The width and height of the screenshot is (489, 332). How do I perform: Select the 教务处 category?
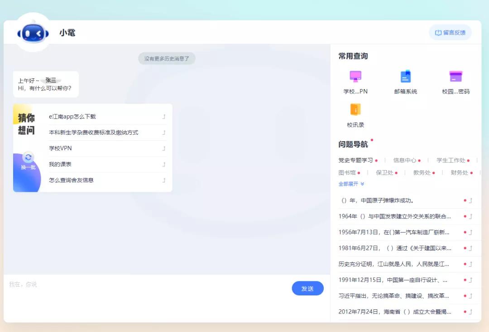(x=422, y=172)
